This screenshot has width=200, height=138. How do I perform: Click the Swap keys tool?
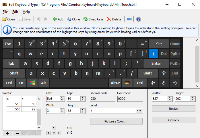(x=93, y=19)
